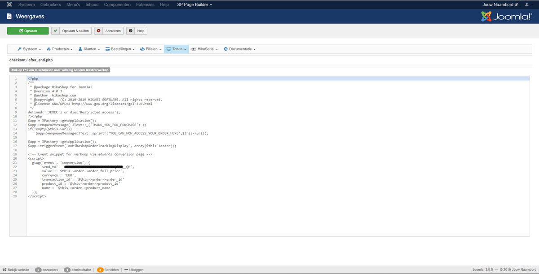Image resolution: width=539 pixels, height=274 pixels.
Task: Log out via Uitloggen link
Action: [134, 270]
